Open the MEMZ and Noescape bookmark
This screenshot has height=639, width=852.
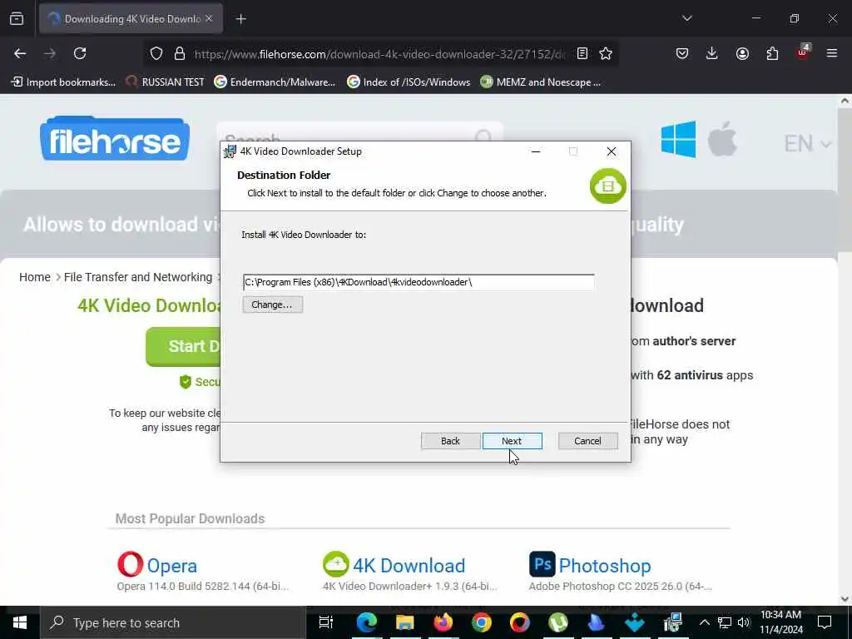pos(541,82)
